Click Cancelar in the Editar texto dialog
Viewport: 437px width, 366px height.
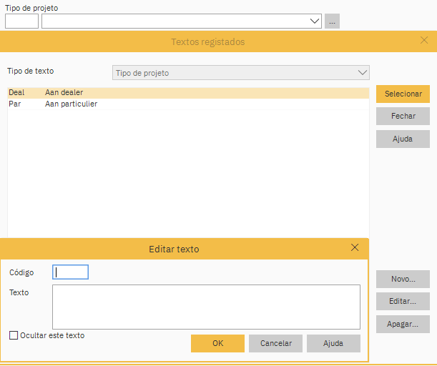[275, 344]
